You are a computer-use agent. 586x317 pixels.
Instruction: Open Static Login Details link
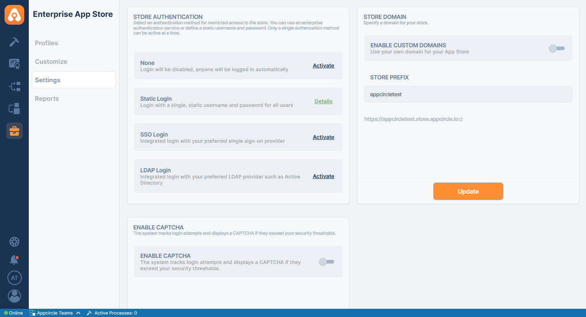pyautogui.click(x=323, y=102)
